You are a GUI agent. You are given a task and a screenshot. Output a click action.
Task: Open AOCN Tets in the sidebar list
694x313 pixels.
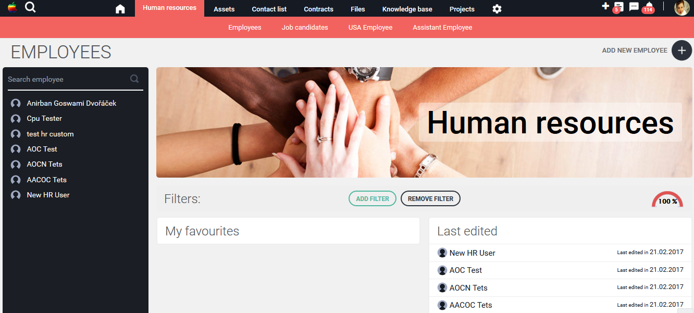click(44, 164)
